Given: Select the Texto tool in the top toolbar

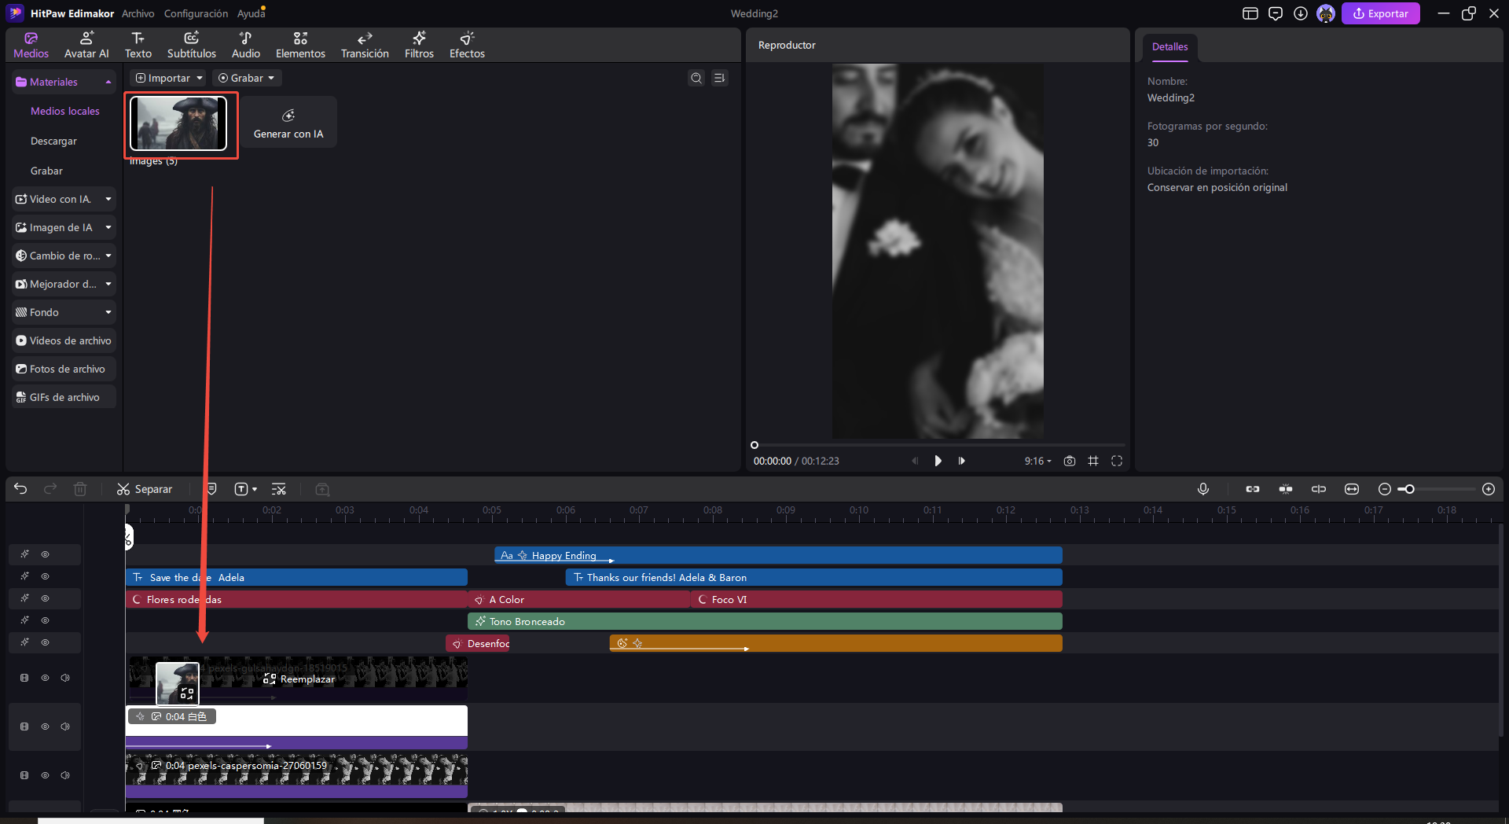Looking at the screenshot, I should (138, 44).
